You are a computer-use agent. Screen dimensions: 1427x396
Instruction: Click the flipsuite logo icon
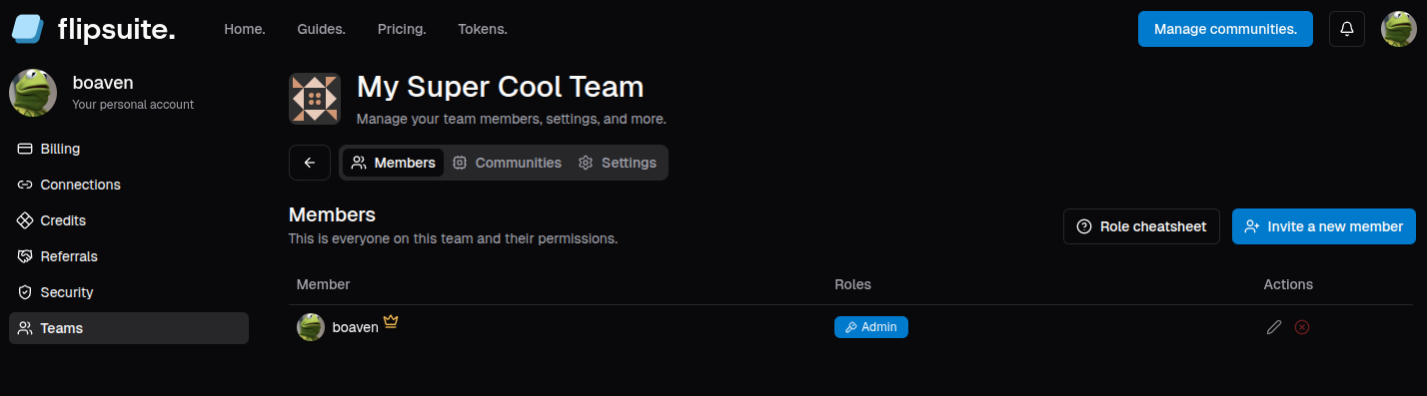pyautogui.click(x=29, y=29)
